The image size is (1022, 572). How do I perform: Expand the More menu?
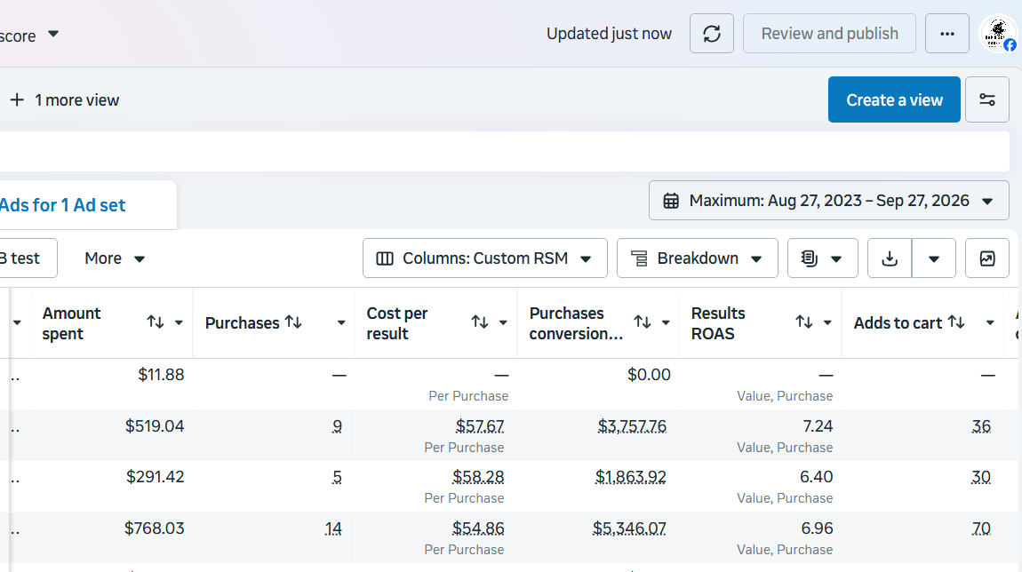[x=114, y=258]
